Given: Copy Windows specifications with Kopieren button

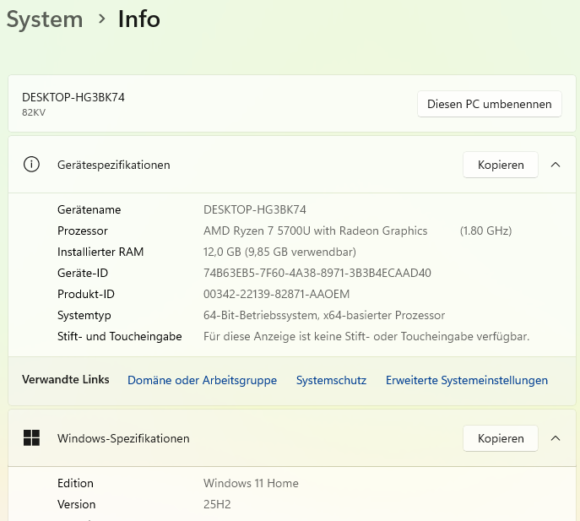Looking at the screenshot, I should 501,438.
